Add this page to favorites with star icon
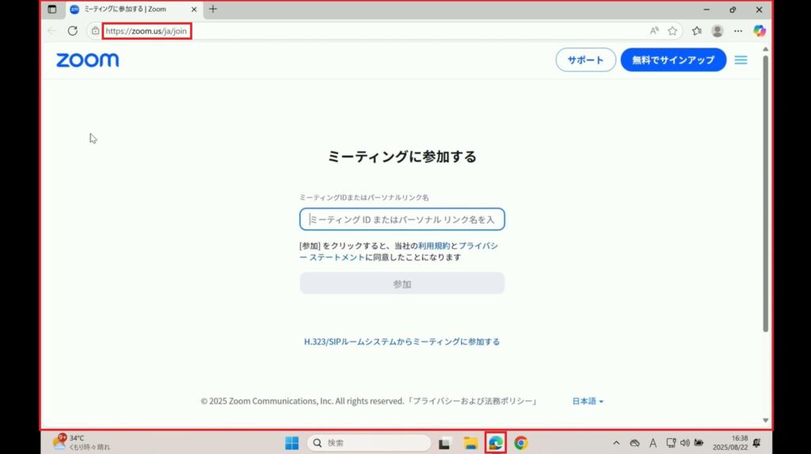The width and height of the screenshot is (811, 454). 672,31
